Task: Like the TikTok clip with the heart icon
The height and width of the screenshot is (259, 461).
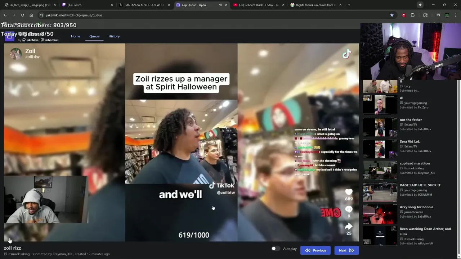Action: click(x=348, y=192)
